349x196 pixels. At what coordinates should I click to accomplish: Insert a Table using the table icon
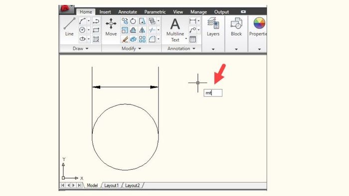[x=192, y=39]
